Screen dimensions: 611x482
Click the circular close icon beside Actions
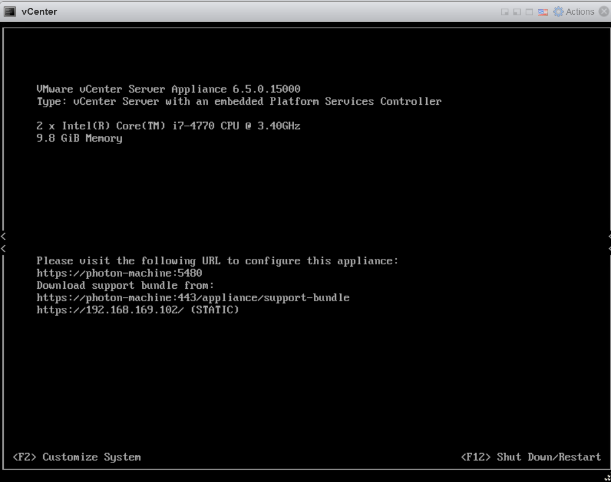pos(604,12)
